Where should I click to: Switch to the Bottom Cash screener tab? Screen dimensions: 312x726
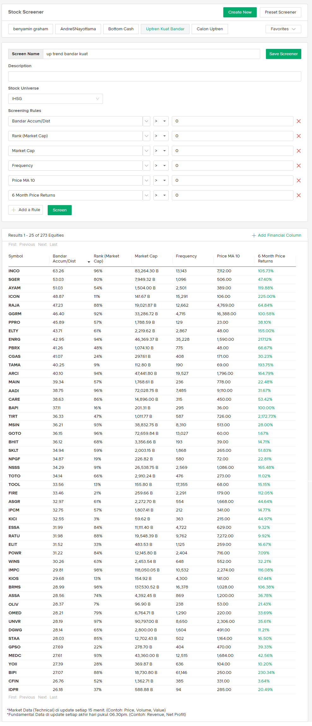[121, 29]
